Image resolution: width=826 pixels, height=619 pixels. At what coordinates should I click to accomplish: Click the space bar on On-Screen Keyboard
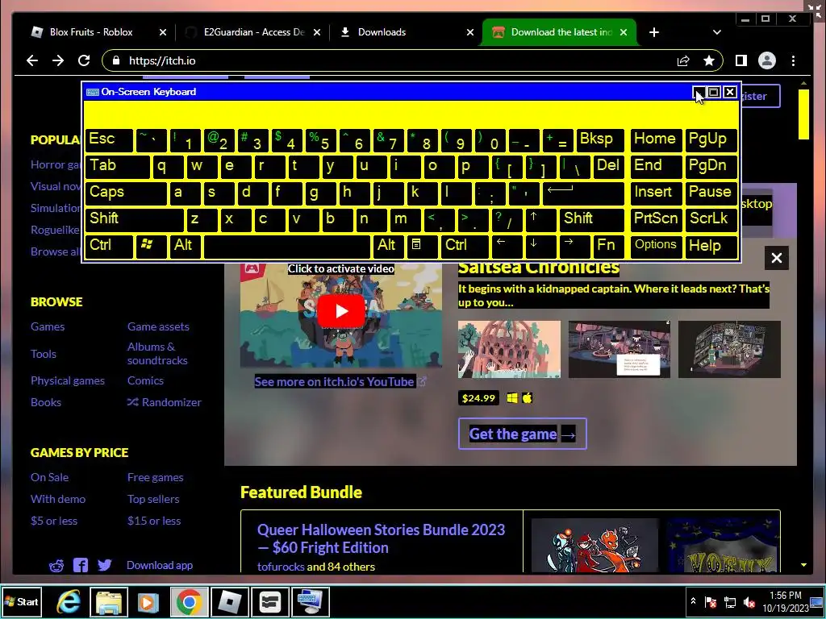287,245
